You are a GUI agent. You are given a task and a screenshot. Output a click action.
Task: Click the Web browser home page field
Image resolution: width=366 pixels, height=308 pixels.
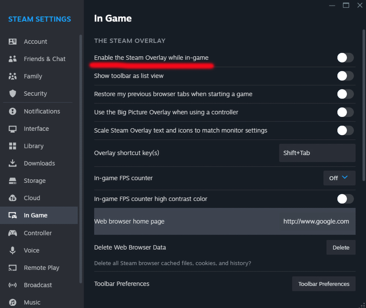point(317,221)
